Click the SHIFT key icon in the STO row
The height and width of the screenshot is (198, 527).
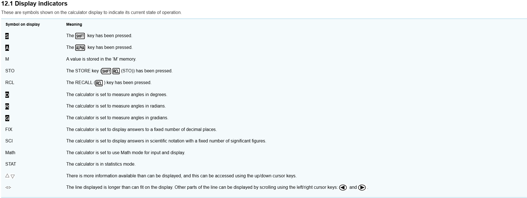click(x=106, y=71)
